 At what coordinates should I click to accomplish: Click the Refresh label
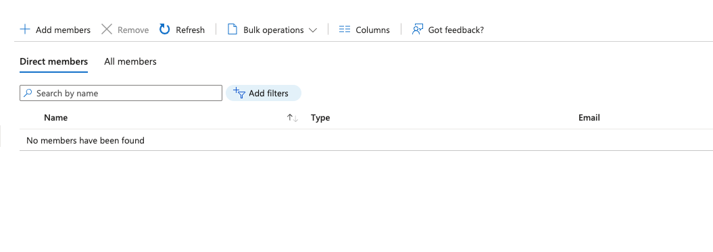coord(190,30)
